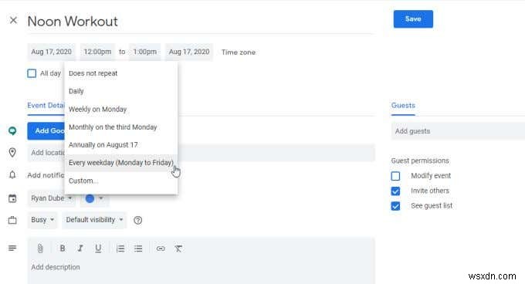Close the event editor with the X icon
The width and height of the screenshot is (525, 284).
click(13, 20)
